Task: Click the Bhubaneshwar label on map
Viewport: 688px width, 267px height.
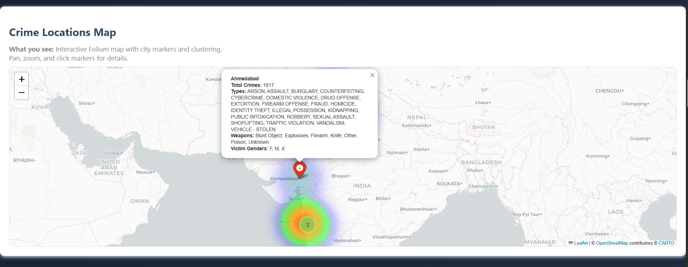Action: click(417, 209)
